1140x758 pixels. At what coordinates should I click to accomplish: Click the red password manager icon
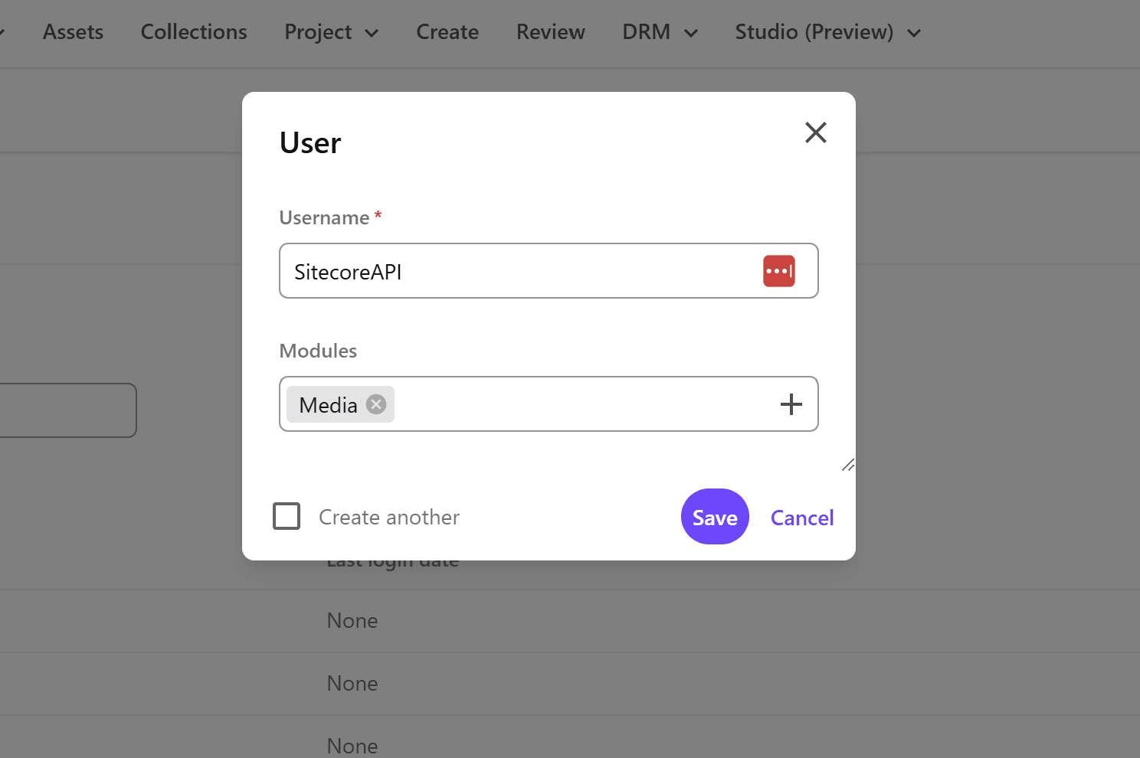[x=778, y=271]
